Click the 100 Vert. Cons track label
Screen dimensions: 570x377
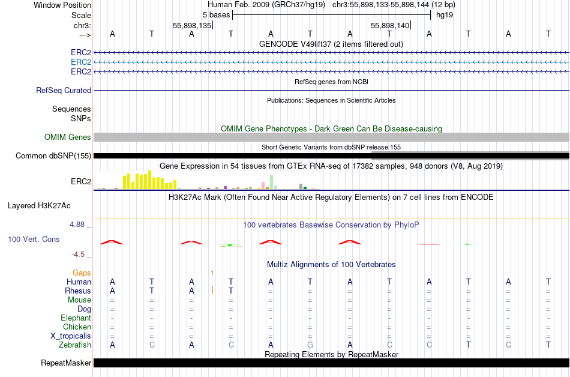coord(34,239)
